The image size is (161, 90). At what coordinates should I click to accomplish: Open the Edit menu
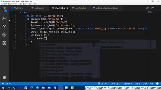coord(6,4)
